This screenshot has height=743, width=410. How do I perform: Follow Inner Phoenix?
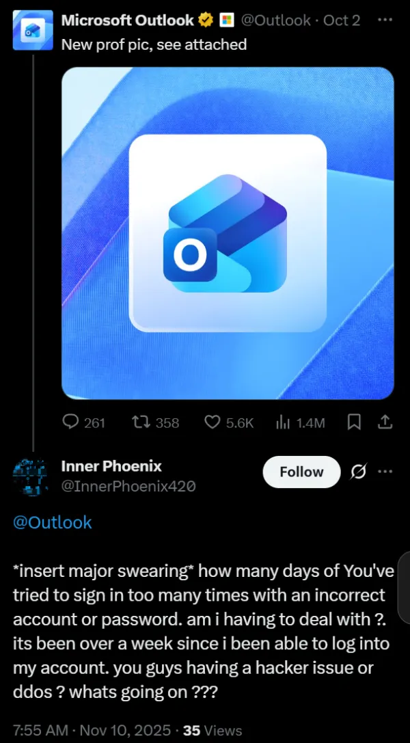[301, 472]
